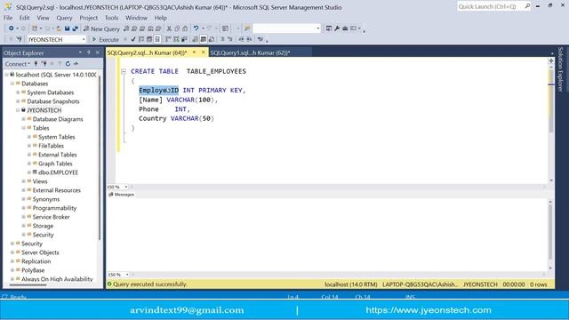The height and width of the screenshot is (320, 569).
Task: Expand the dbo.EMPLOYEE table node
Action: tap(29, 172)
